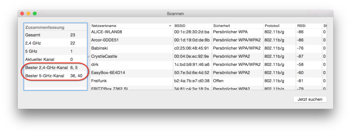Select the Babinski network row
The width and height of the screenshot is (351, 134).
(208, 48)
